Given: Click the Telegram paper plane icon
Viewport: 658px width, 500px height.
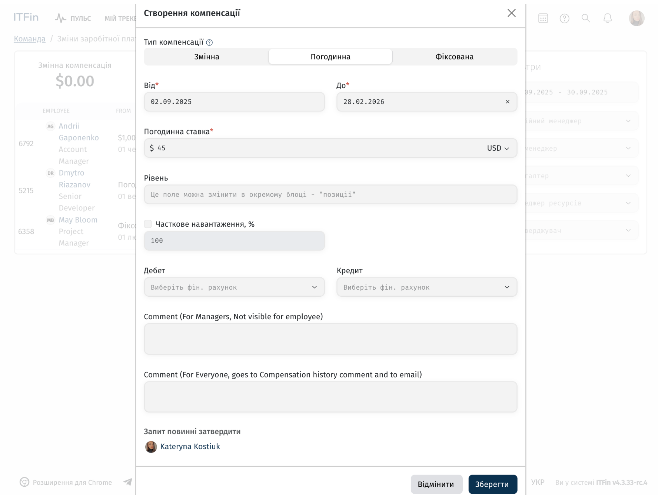Looking at the screenshot, I should click(127, 482).
